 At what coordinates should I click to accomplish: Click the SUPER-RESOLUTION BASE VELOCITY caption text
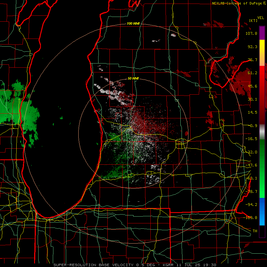point(93,265)
